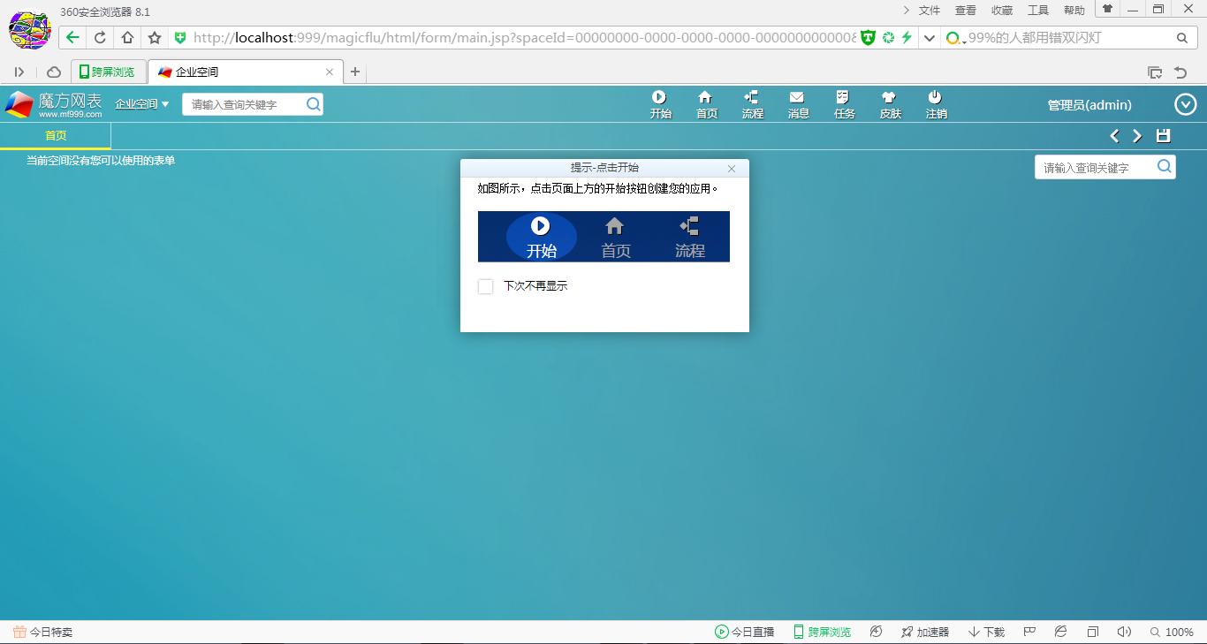
Task: Click the browser URL address field
Action: 523,38
